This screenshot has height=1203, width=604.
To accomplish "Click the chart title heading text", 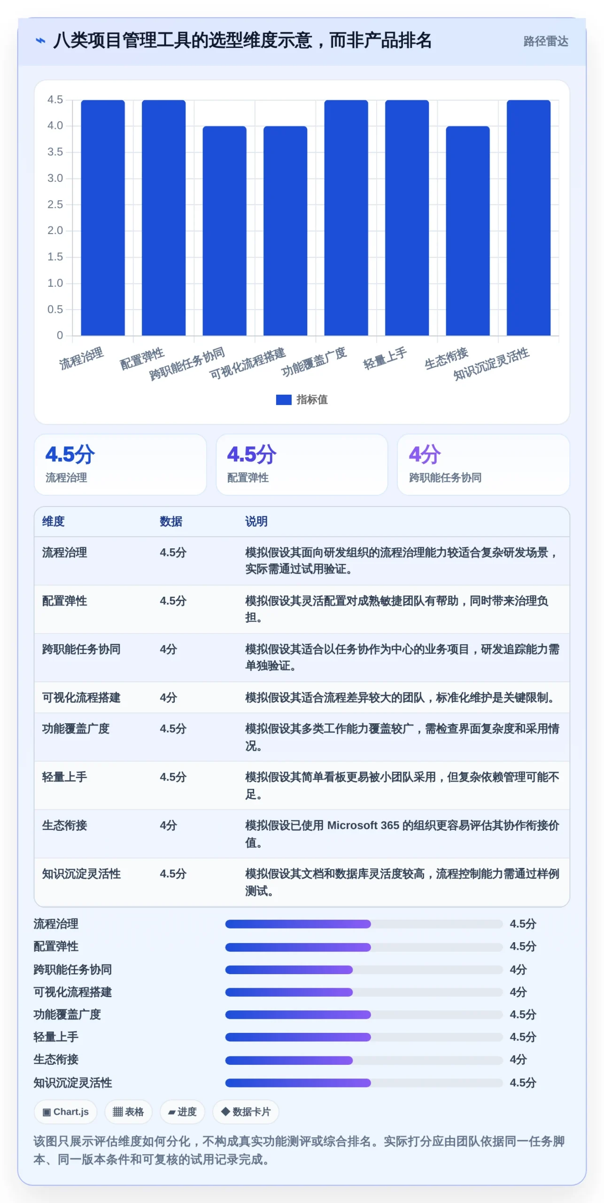I will pos(242,41).
